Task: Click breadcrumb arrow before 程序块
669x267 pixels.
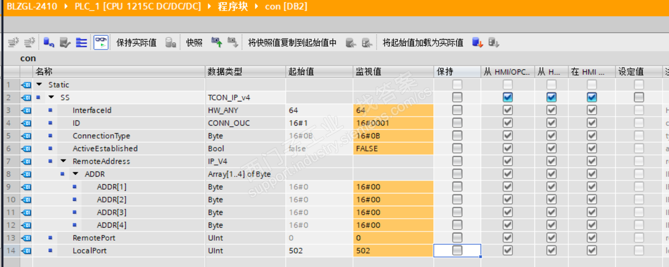Action: click(210, 6)
